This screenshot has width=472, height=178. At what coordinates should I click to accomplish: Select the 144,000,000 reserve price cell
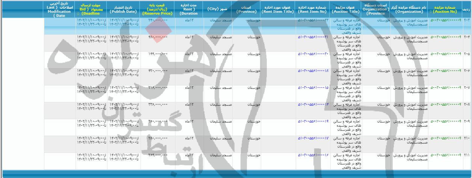[157, 54]
